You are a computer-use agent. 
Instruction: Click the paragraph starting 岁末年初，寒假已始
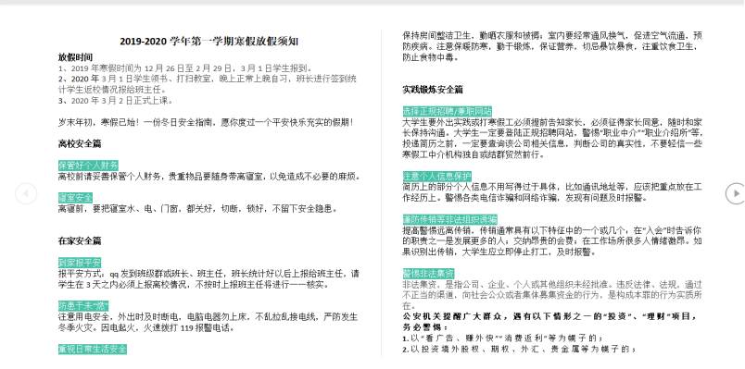207,122
